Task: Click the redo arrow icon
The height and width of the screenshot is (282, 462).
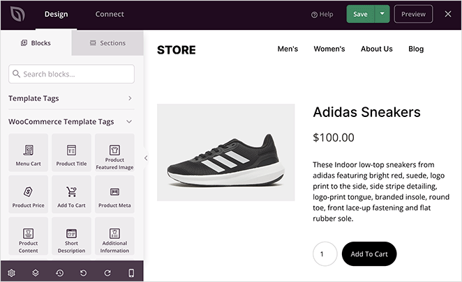Action: (107, 273)
